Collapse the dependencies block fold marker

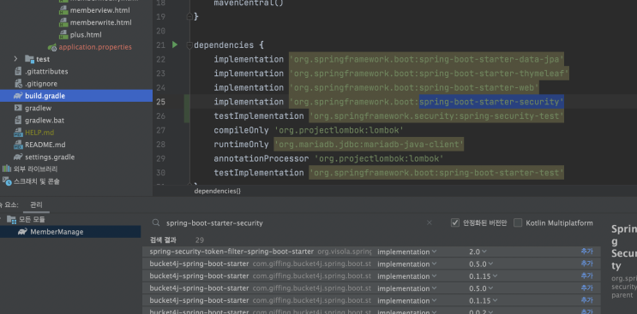(x=189, y=45)
